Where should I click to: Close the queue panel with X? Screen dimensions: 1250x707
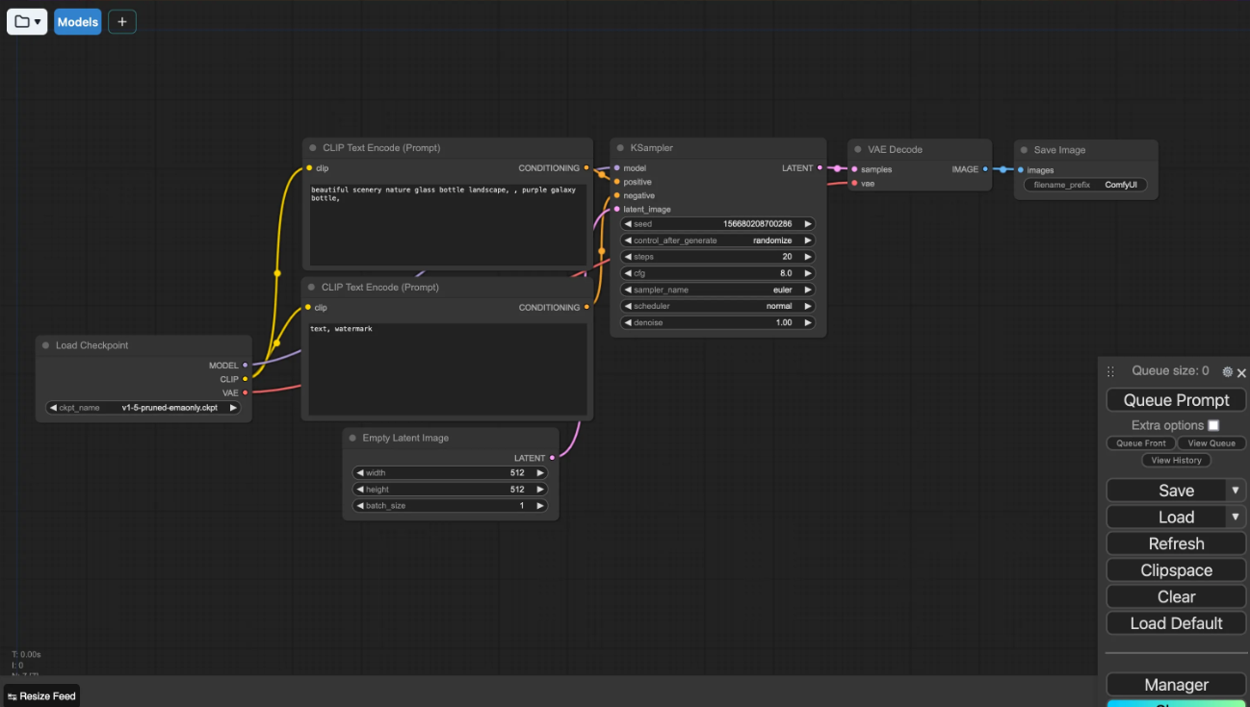pos(1241,372)
